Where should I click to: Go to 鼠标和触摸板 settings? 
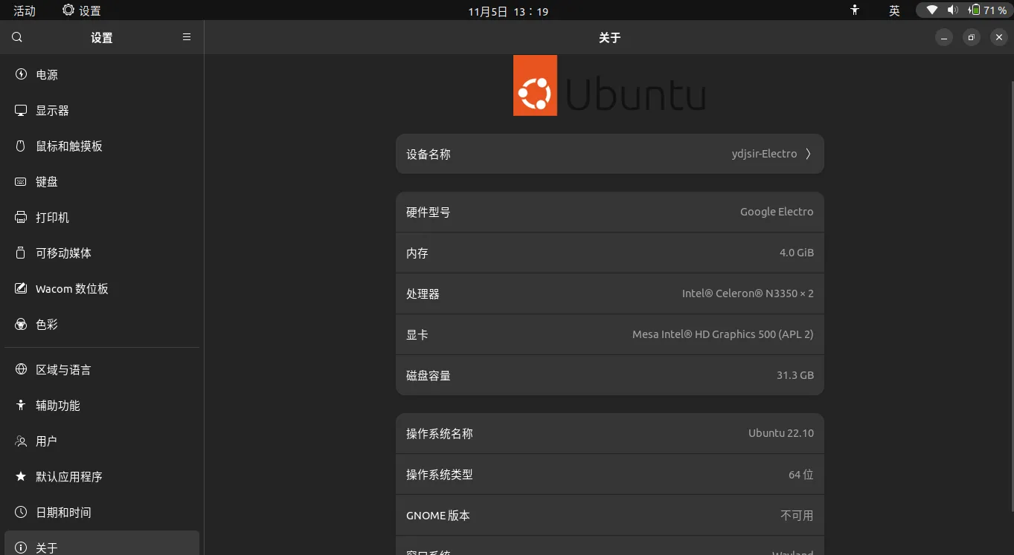pyautogui.click(x=68, y=146)
